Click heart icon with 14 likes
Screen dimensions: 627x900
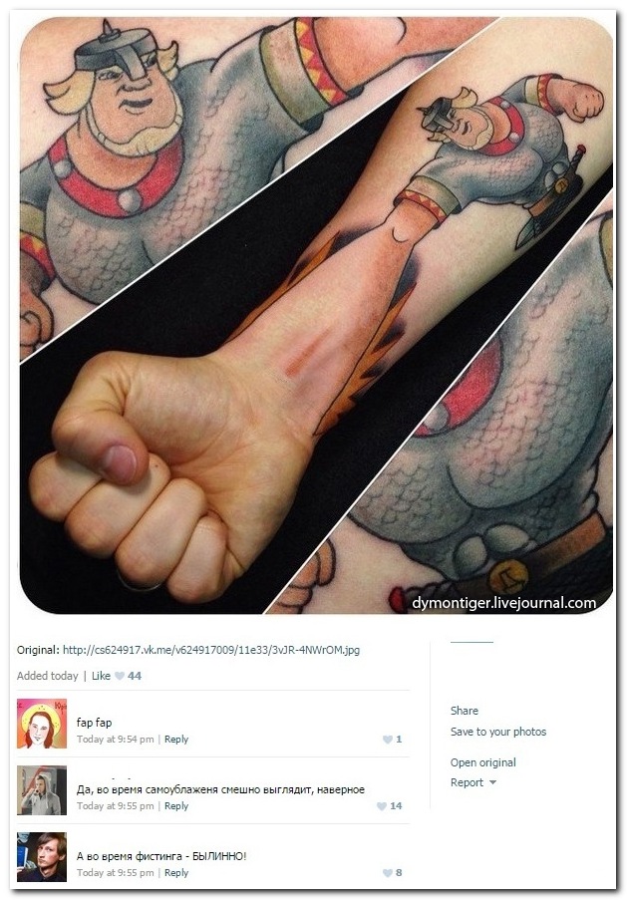(381, 806)
